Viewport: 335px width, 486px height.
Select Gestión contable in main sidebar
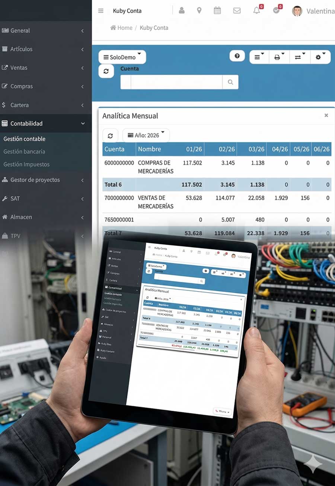(25, 139)
